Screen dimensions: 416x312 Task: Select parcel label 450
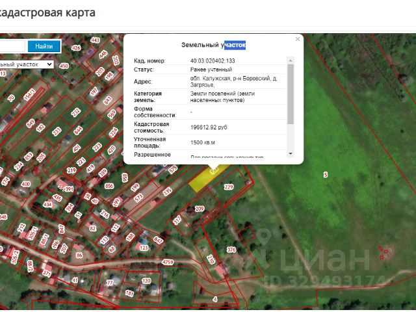64,66
